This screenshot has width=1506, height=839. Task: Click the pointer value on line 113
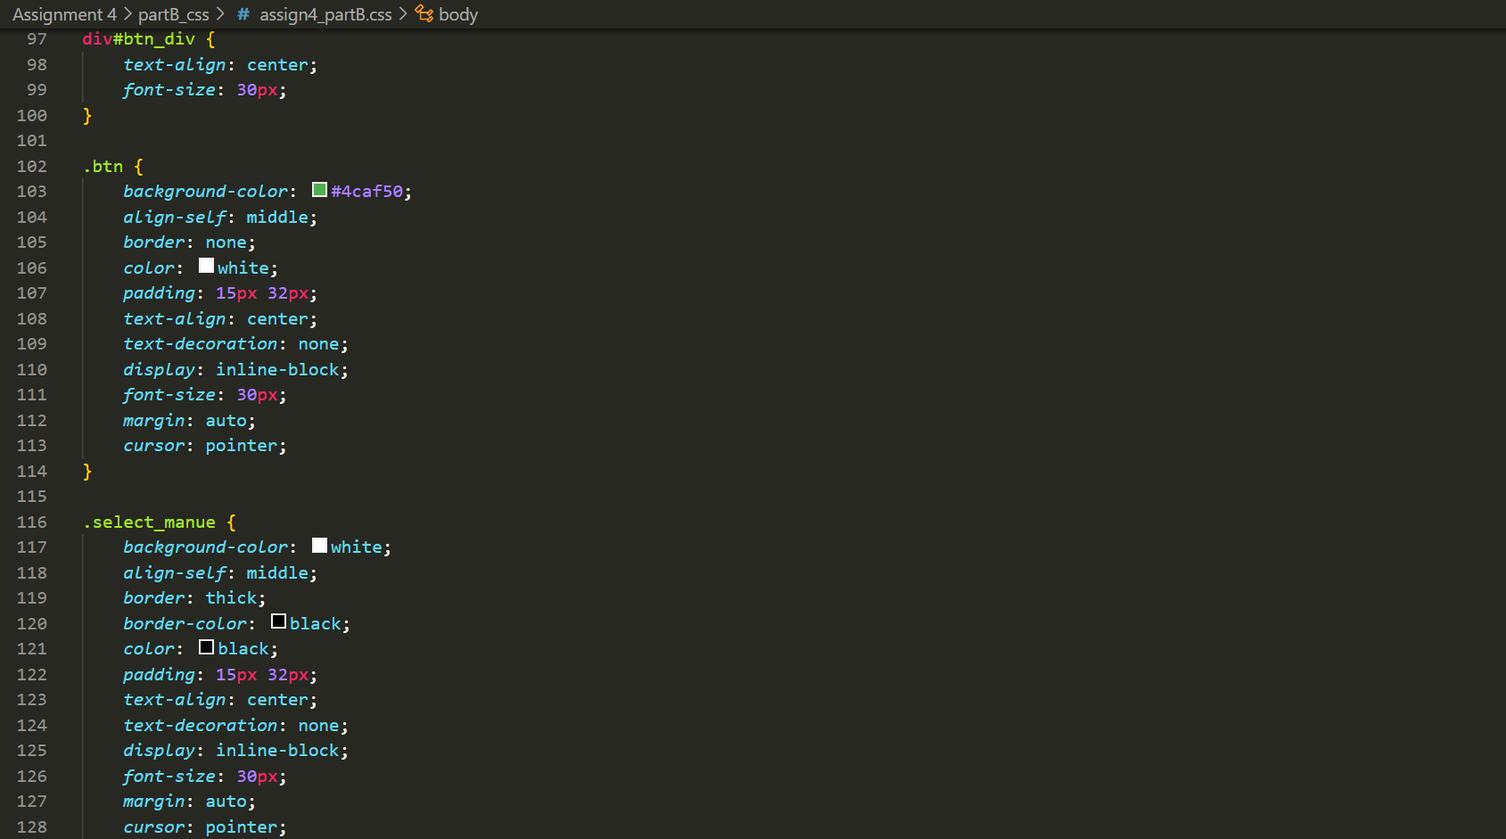241,445
